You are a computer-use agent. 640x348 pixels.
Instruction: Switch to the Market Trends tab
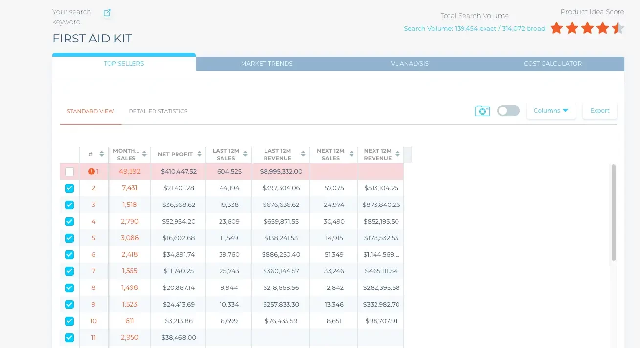click(x=266, y=64)
